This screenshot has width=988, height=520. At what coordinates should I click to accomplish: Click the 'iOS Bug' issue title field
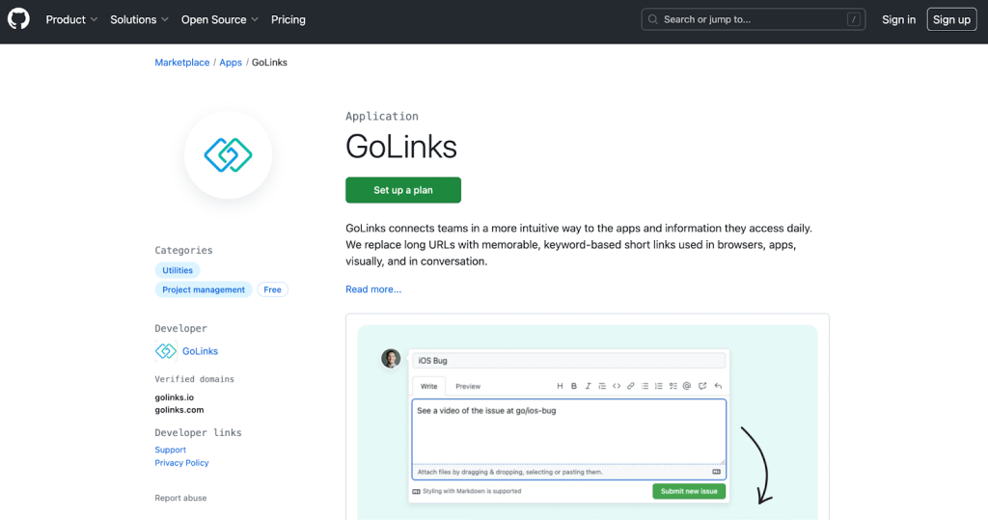(x=569, y=361)
